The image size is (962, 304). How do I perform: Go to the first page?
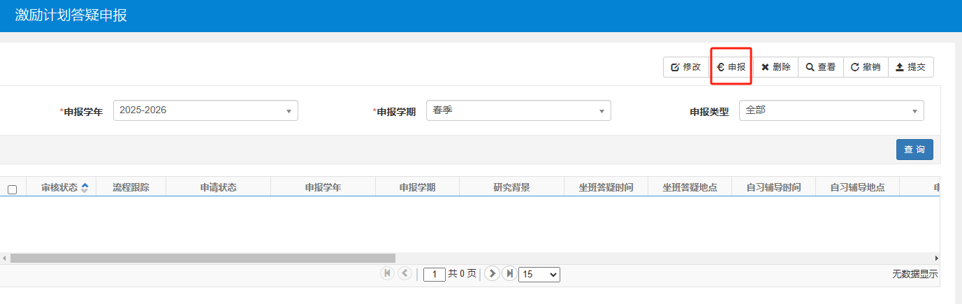[x=387, y=274]
